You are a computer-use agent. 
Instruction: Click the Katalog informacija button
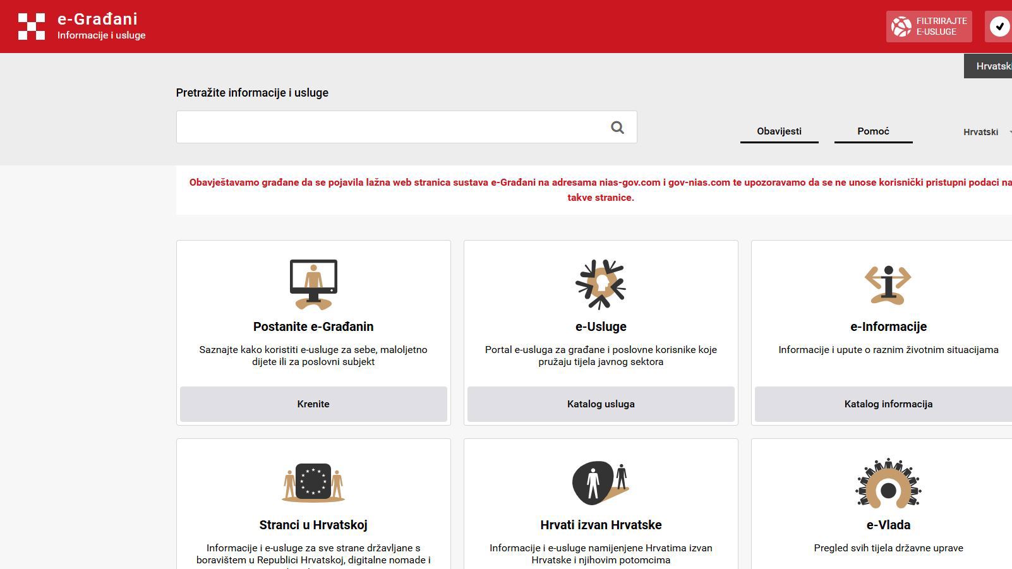pos(888,404)
